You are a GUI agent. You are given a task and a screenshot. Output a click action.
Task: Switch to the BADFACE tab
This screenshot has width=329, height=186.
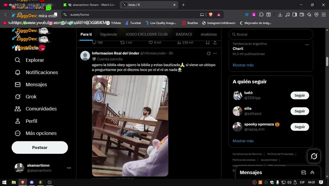[x=184, y=34]
